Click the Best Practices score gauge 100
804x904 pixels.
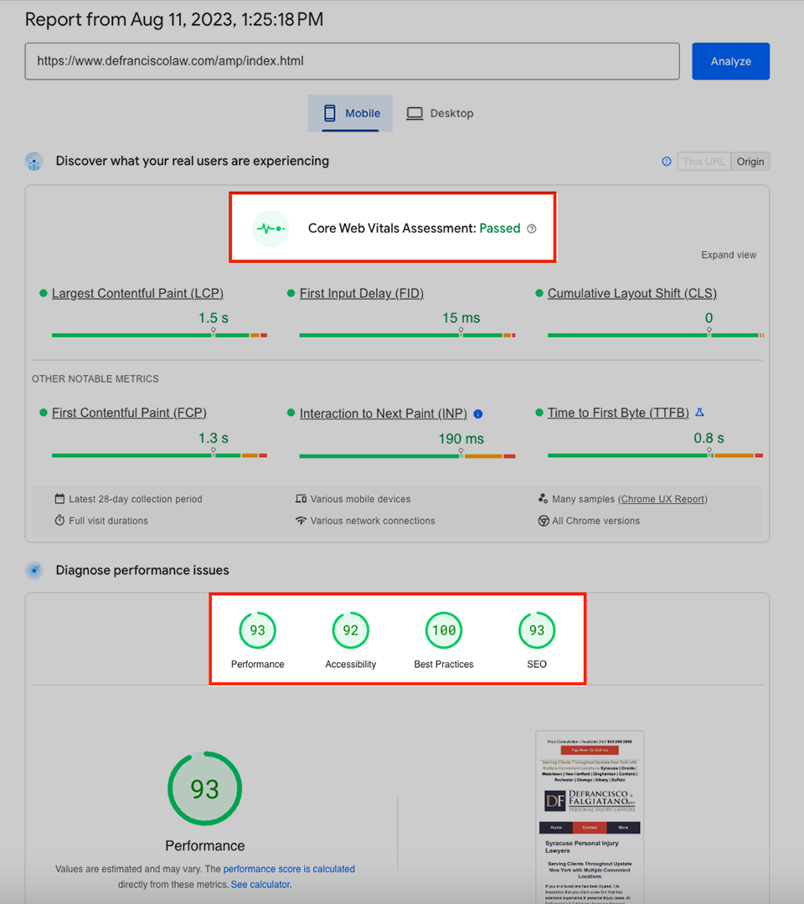[x=444, y=631]
